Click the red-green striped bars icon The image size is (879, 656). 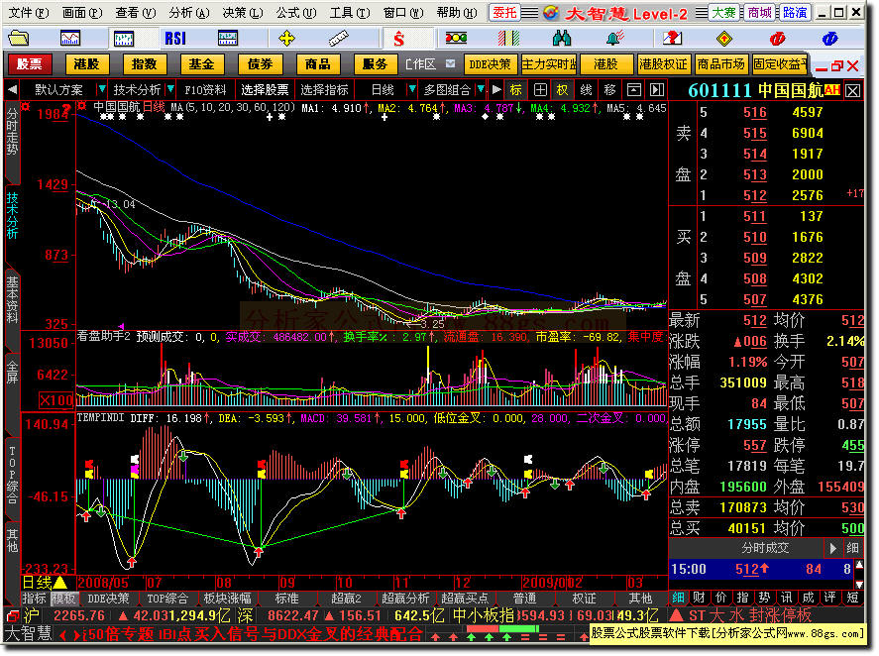tap(508, 38)
